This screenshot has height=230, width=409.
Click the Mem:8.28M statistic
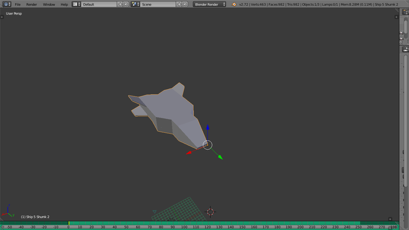tap(356, 5)
